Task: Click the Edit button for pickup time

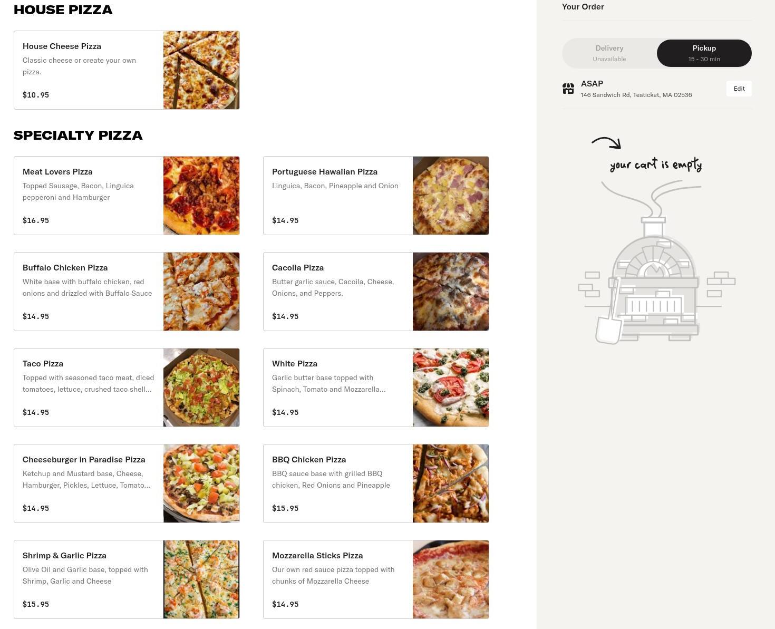Action: pos(739,89)
